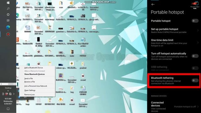Screen dimensions: 201x113
Task: Open the Connected devices row
Action: point(174,107)
